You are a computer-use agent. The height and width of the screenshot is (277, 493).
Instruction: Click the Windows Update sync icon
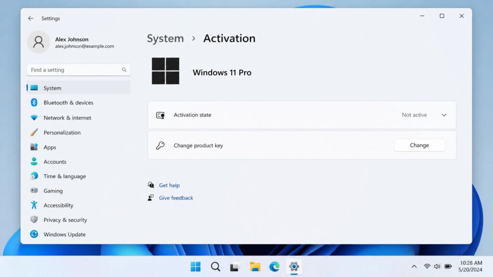click(x=34, y=234)
